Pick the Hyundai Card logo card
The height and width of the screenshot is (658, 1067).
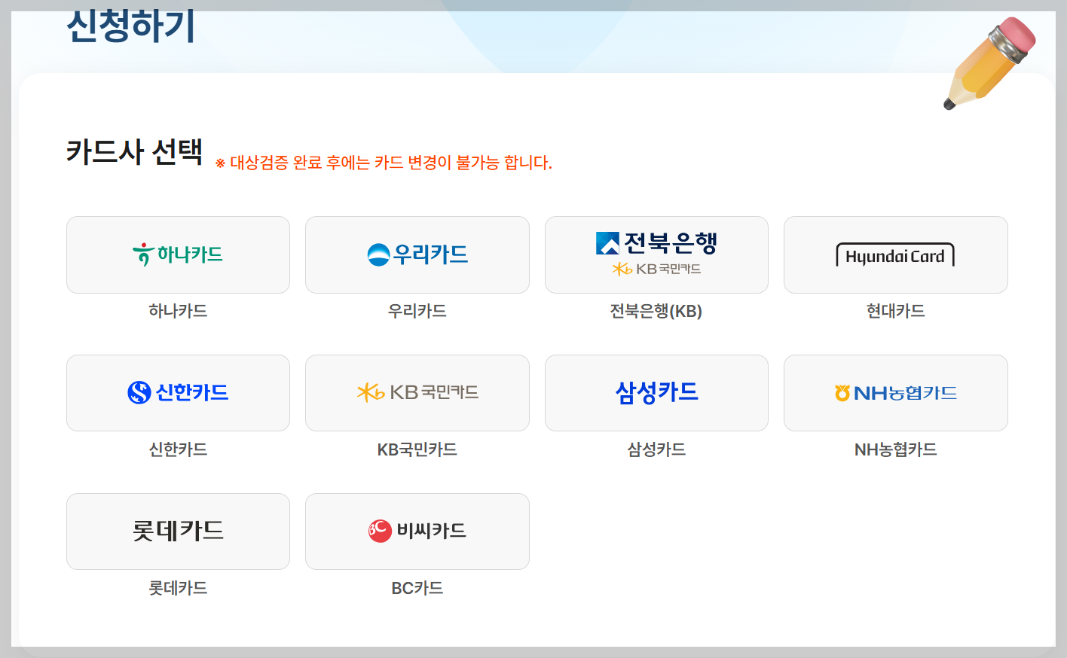click(895, 254)
